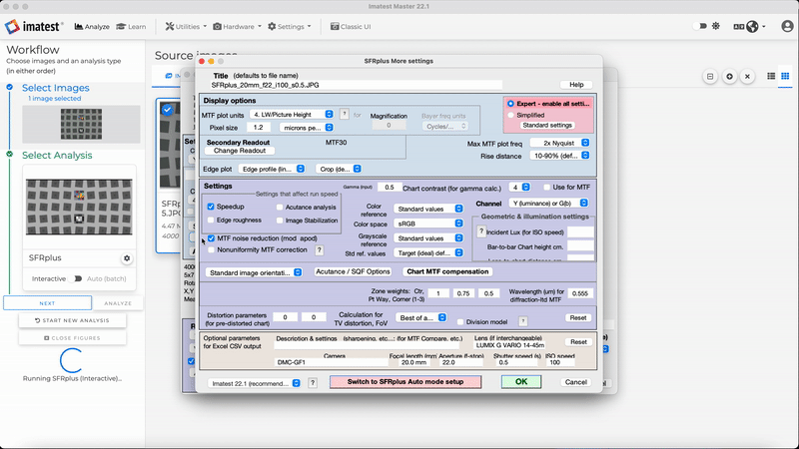Open the microns per pixel units dropdown
799x449 pixels.
pos(307,128)
